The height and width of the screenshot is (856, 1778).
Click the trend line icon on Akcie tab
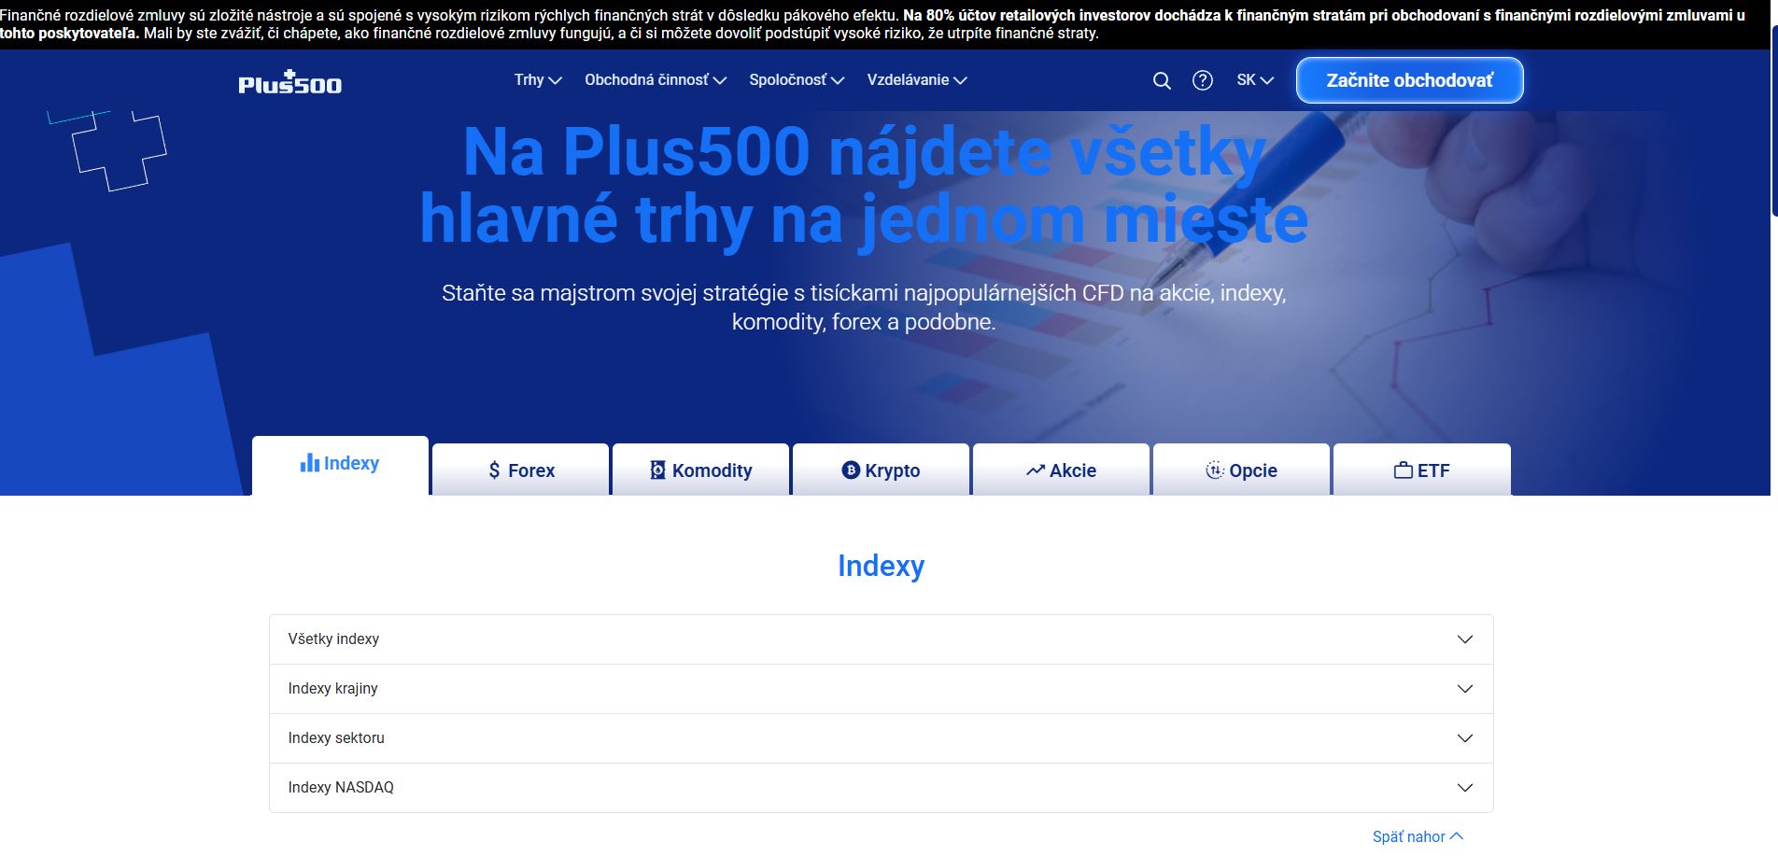coord(1036,470)
